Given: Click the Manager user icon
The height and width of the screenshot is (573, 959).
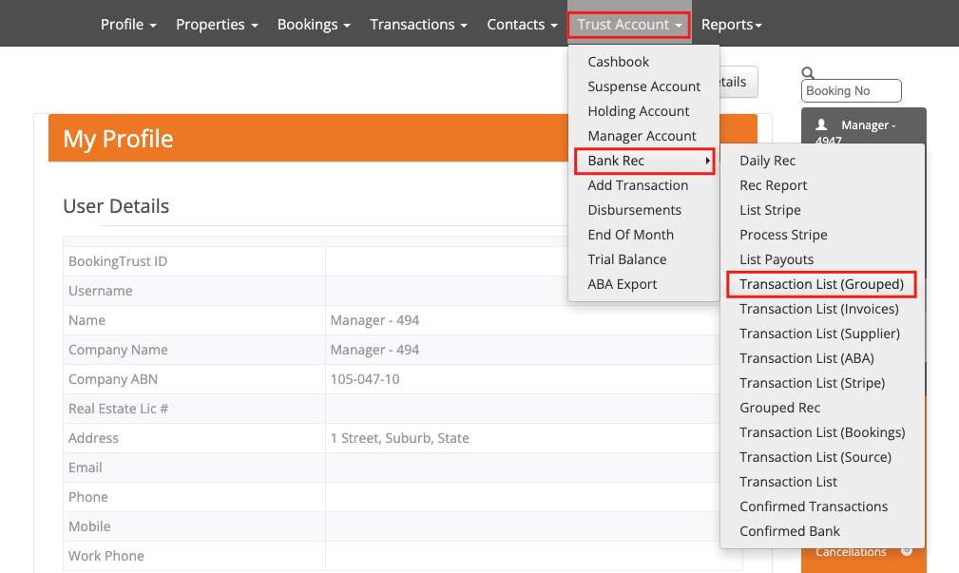Looking at the screenshot, I should click(x=821, y=124).
